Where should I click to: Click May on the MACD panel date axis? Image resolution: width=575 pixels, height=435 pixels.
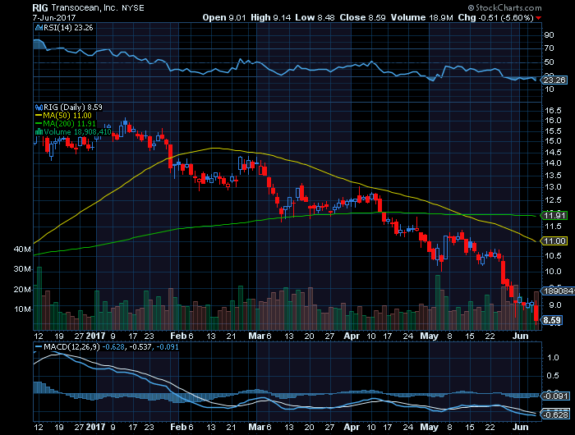pyautogui.click(x=430, y=428)
